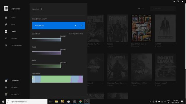Screen dimensions: 186x104
Task: Click the Unreal Engine logo icon
Action: coord(6,45)
